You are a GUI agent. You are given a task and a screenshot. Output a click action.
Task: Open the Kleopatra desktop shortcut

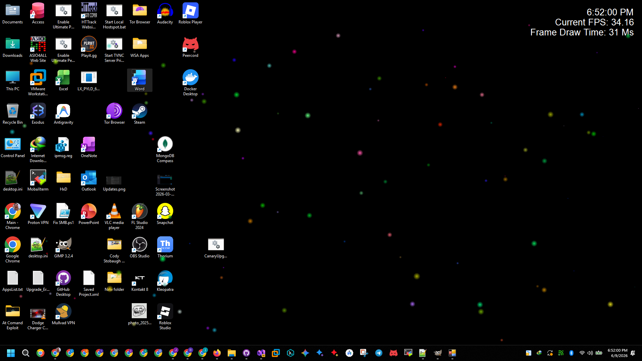[x=165, y=281]
